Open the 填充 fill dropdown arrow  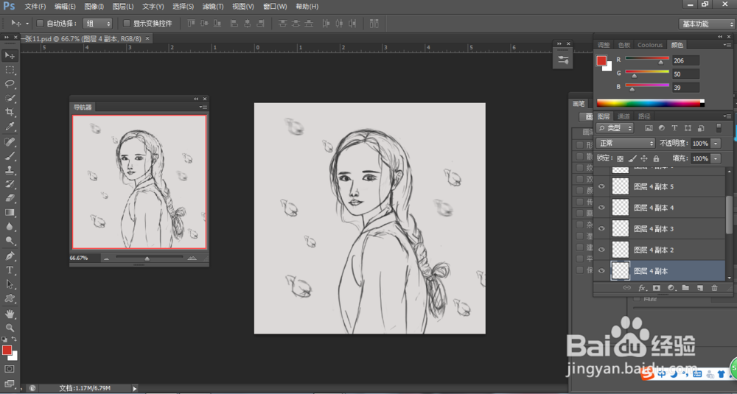(x=716, y=159)
